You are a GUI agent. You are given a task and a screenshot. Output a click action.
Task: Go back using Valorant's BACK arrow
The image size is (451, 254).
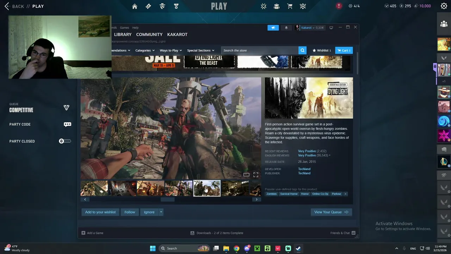tap(7, 6)
